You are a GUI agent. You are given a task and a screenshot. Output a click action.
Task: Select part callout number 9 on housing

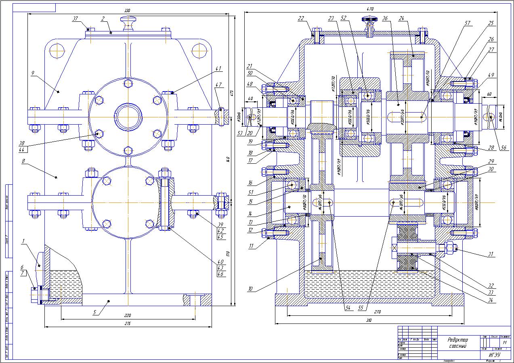click(32, 73)
